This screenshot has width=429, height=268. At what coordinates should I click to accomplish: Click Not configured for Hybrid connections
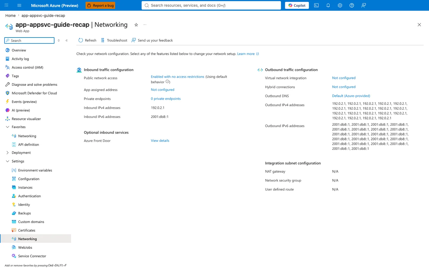(x=344, y=87)
